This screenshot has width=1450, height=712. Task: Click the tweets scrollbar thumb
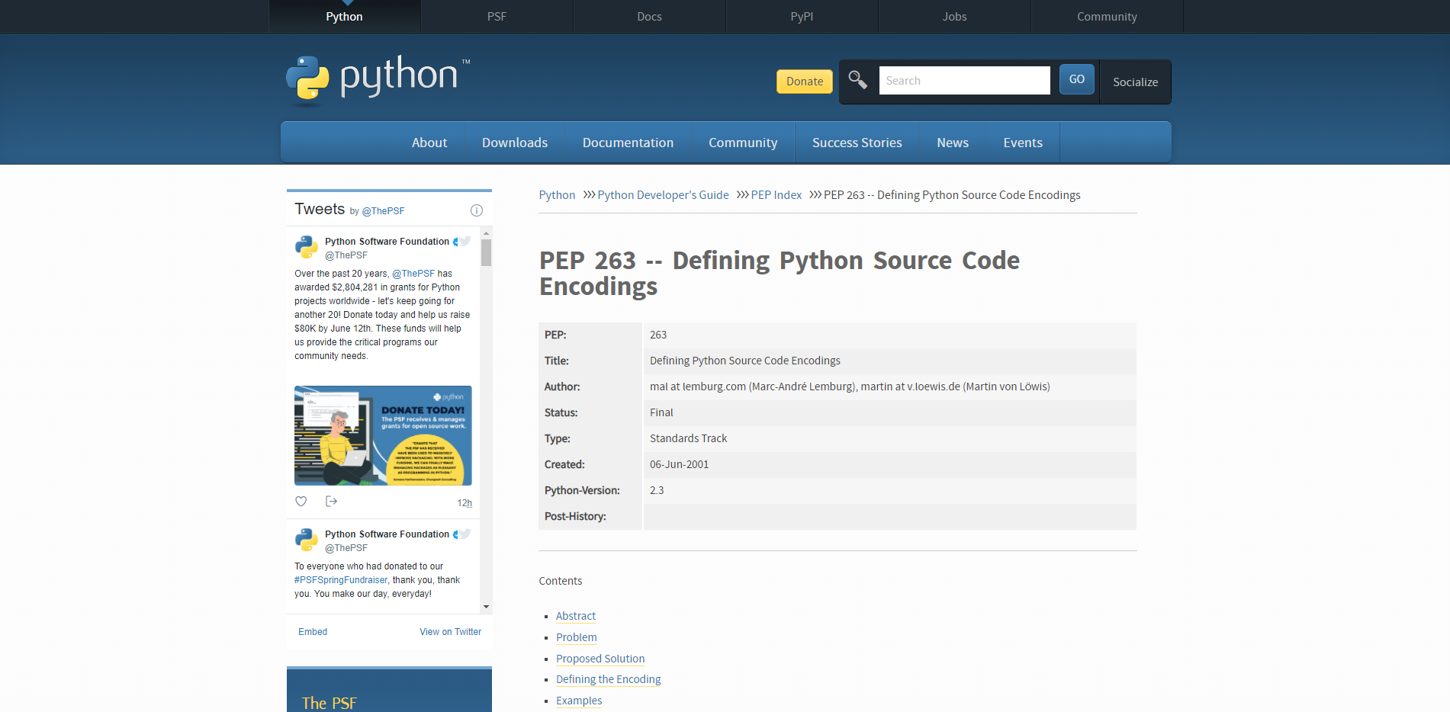(486, 252)
